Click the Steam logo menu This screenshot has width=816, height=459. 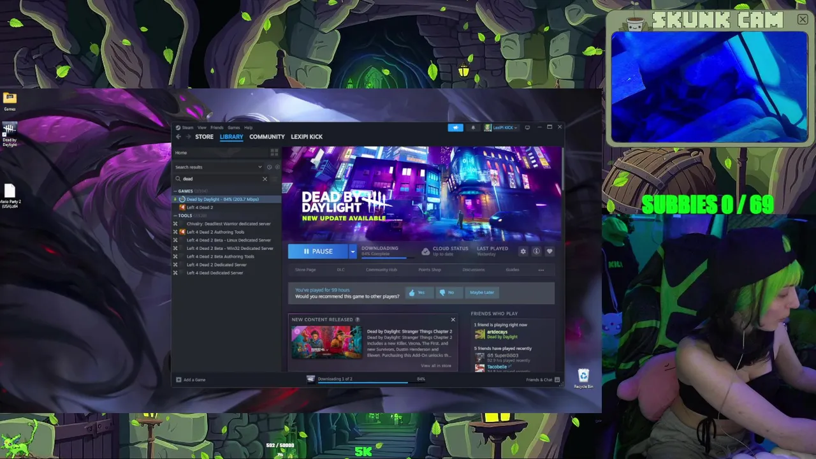point(184,127)
